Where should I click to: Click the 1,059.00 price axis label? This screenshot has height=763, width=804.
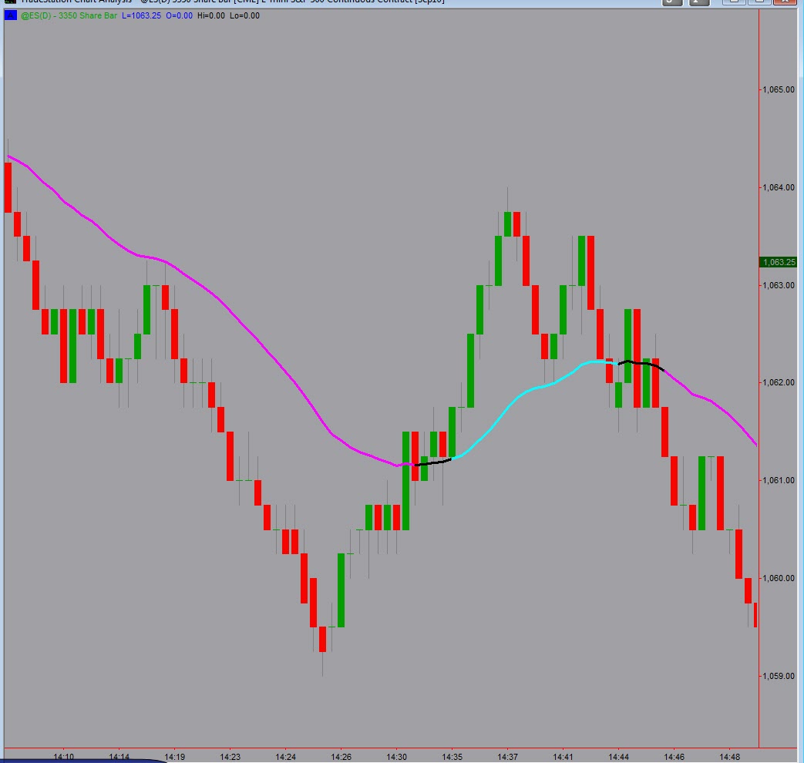[x=779, y=677]
